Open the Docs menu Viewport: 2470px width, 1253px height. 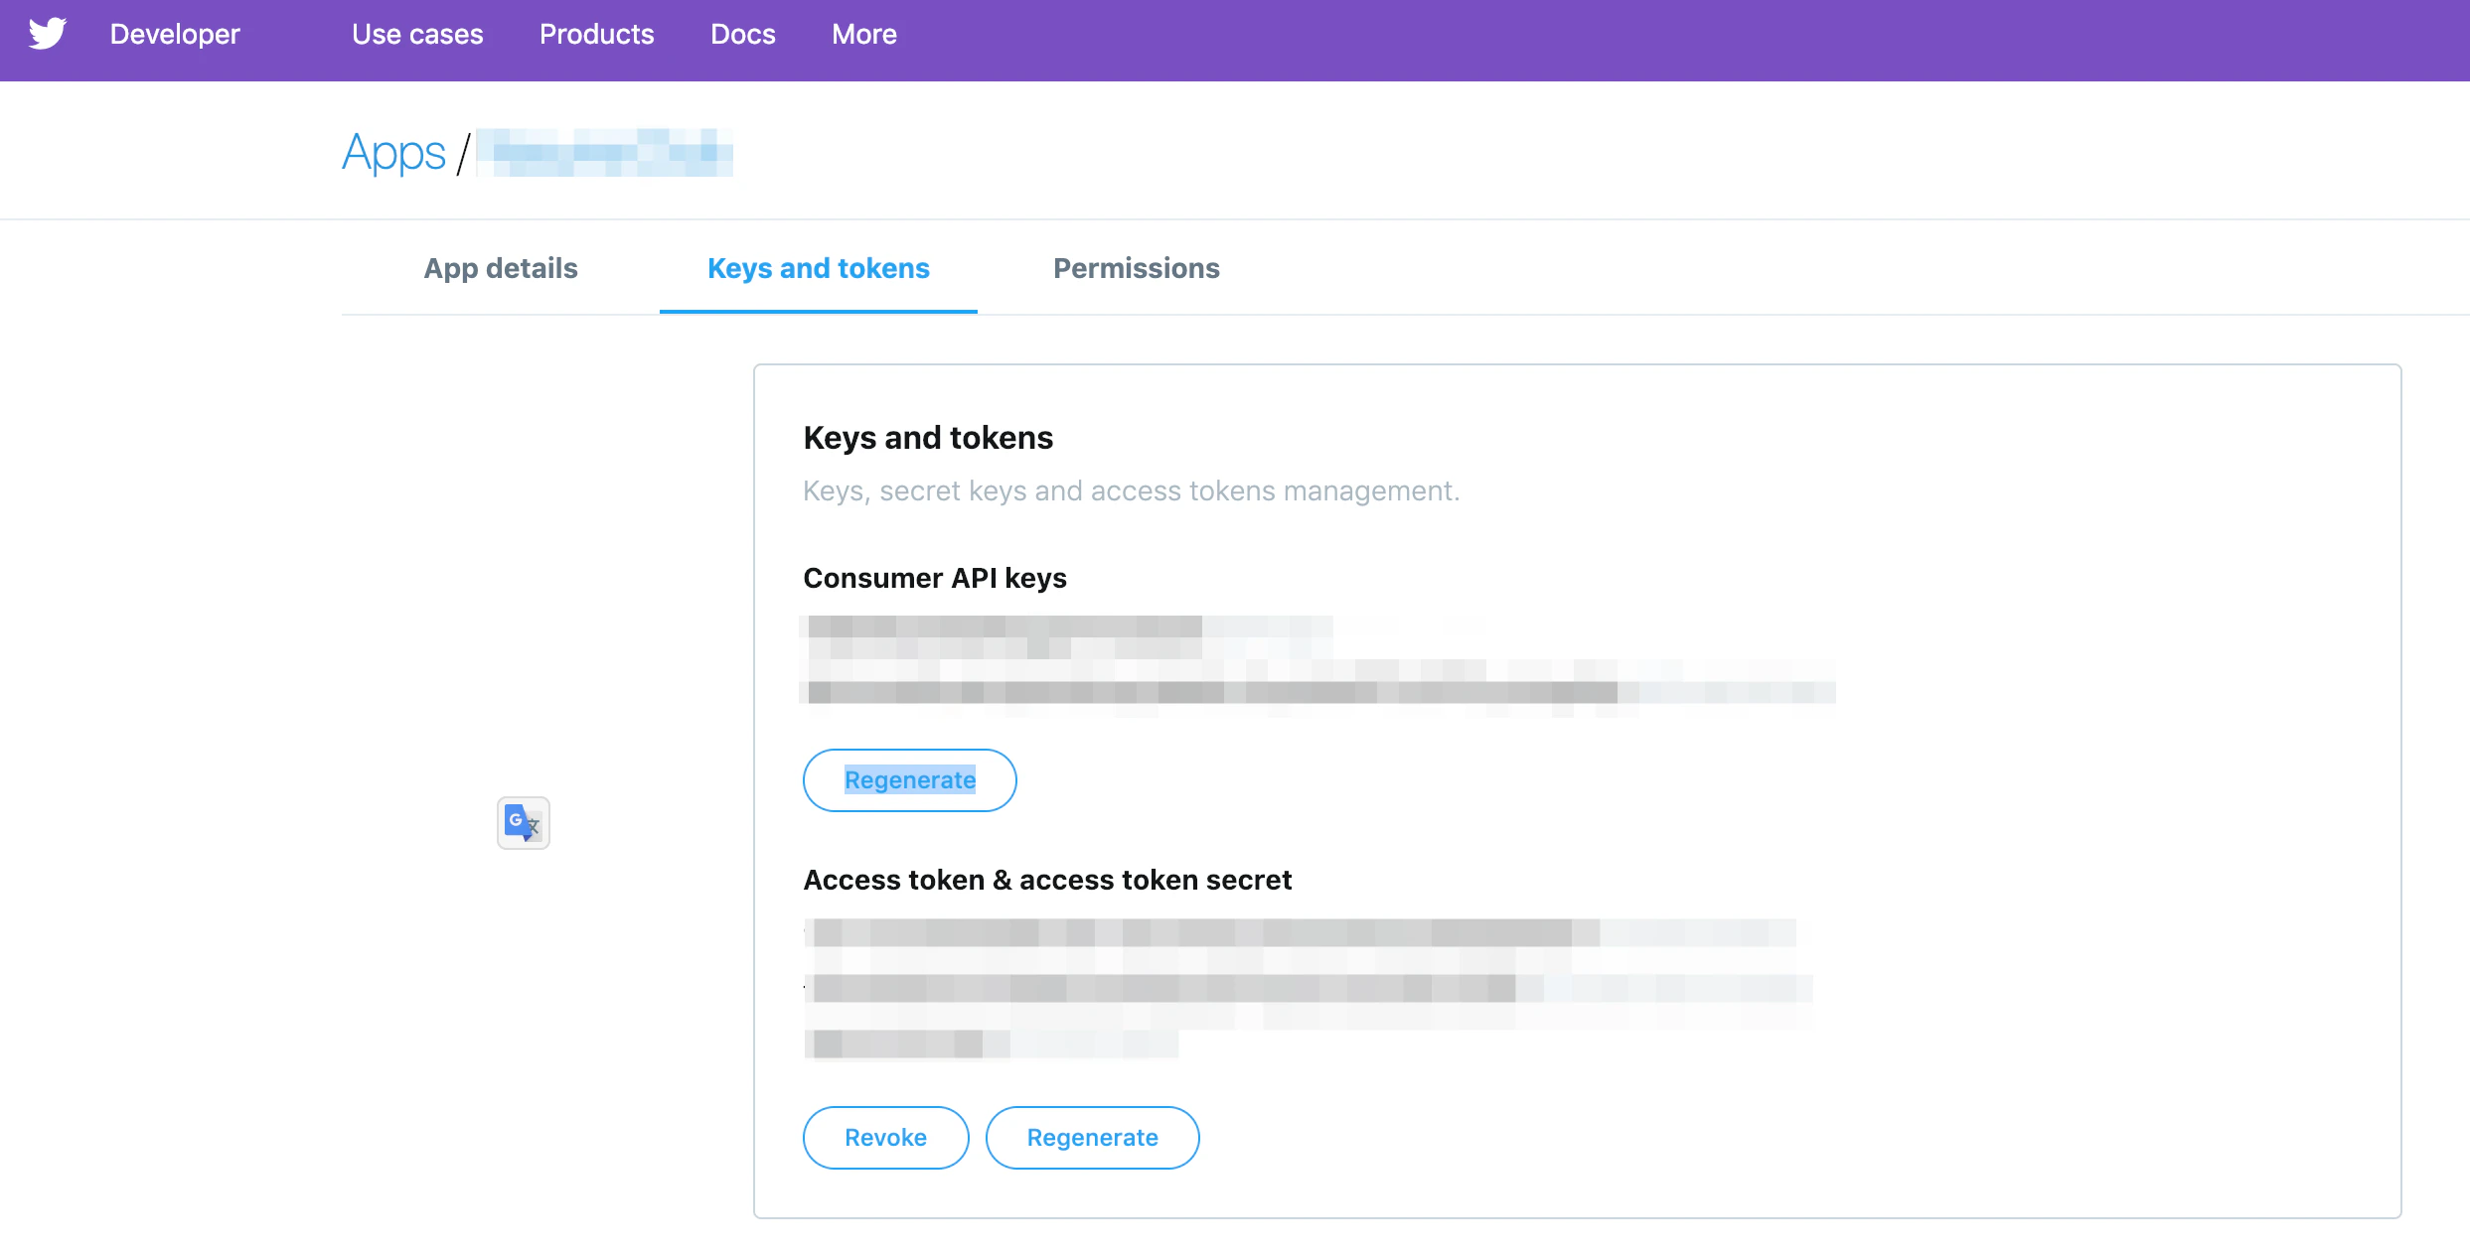(743, 34)
